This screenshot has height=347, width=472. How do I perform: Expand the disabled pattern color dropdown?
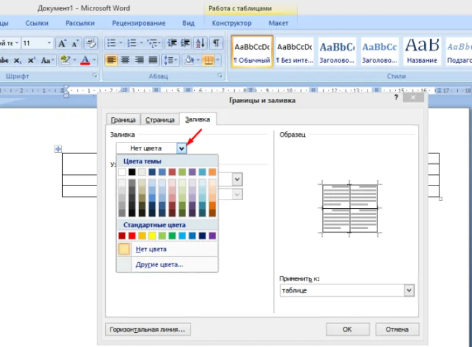237,195
